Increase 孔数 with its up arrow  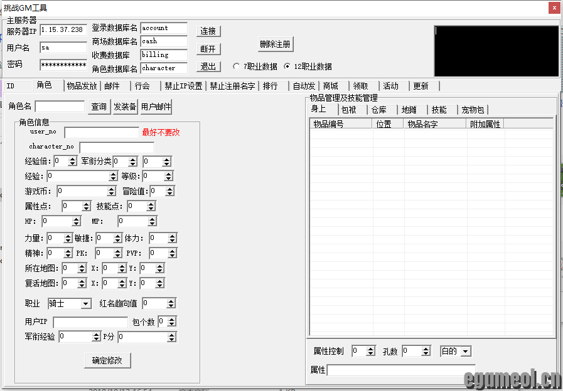click(425, 348)
